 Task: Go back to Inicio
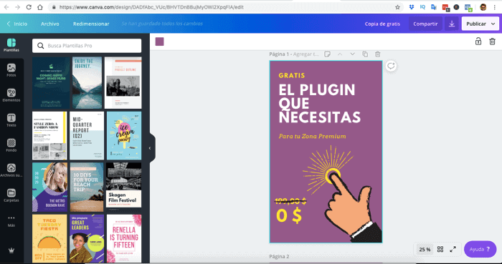pos(17,24)
